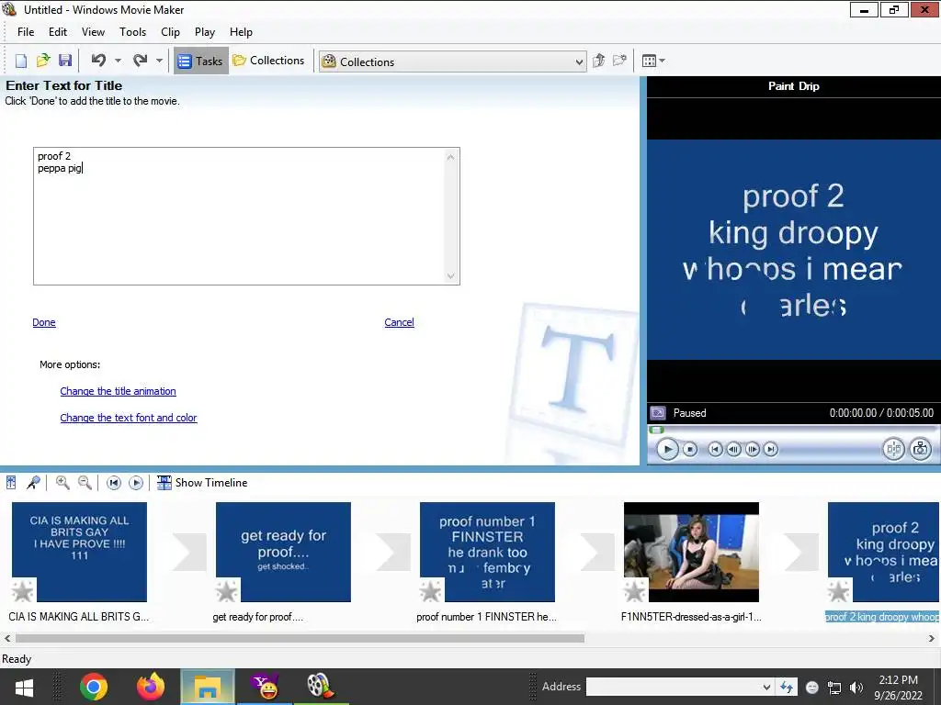Open Narrate Timeline microphone tool
The image size is (941, 705).
pos(34,483)
